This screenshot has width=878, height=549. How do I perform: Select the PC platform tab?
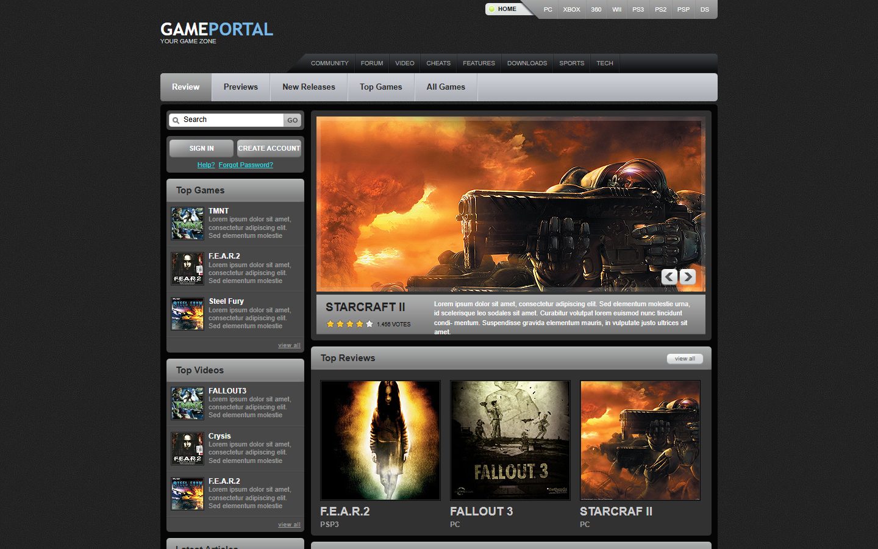pyautogui.click(x=548, y=10)
